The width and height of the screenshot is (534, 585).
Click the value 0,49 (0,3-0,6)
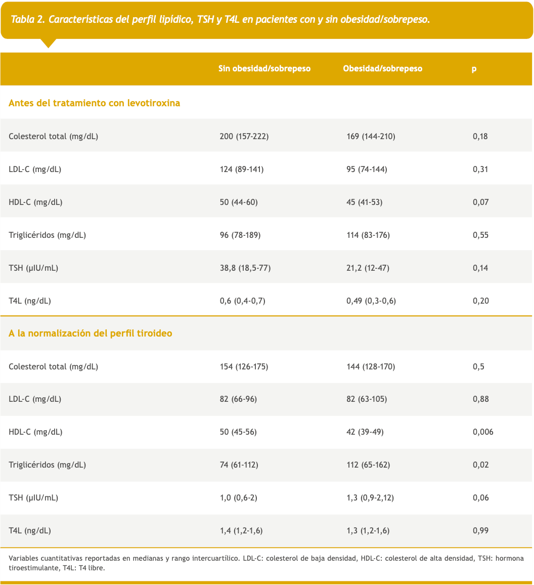pyautogui.click(x=371, y=301)
